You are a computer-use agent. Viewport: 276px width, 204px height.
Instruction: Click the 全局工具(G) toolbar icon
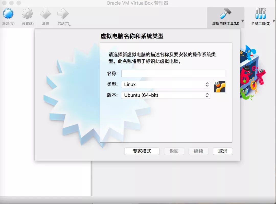pyautogui.click(x=260, y=17)
